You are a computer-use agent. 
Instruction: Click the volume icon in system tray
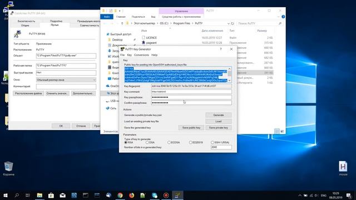[x=317, y=196]
